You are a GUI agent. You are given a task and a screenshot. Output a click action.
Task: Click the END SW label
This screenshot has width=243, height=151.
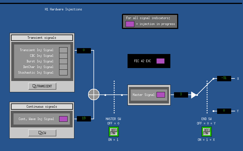pyautogui.click(x=206, y=119)
